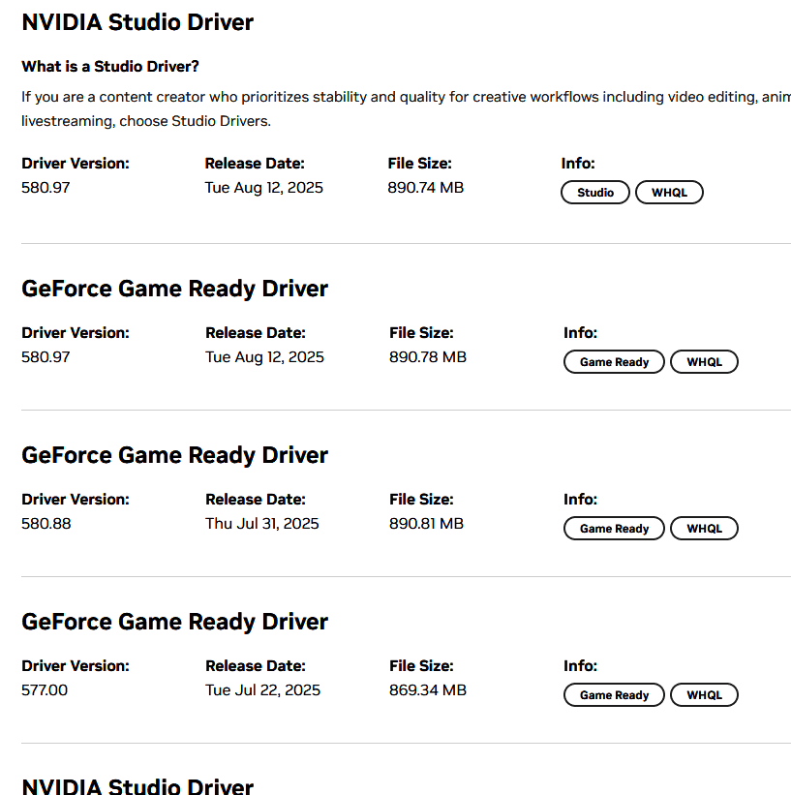Click the 890.74 MB file size value
The image size is (791, 795).
tap(425, 188)
